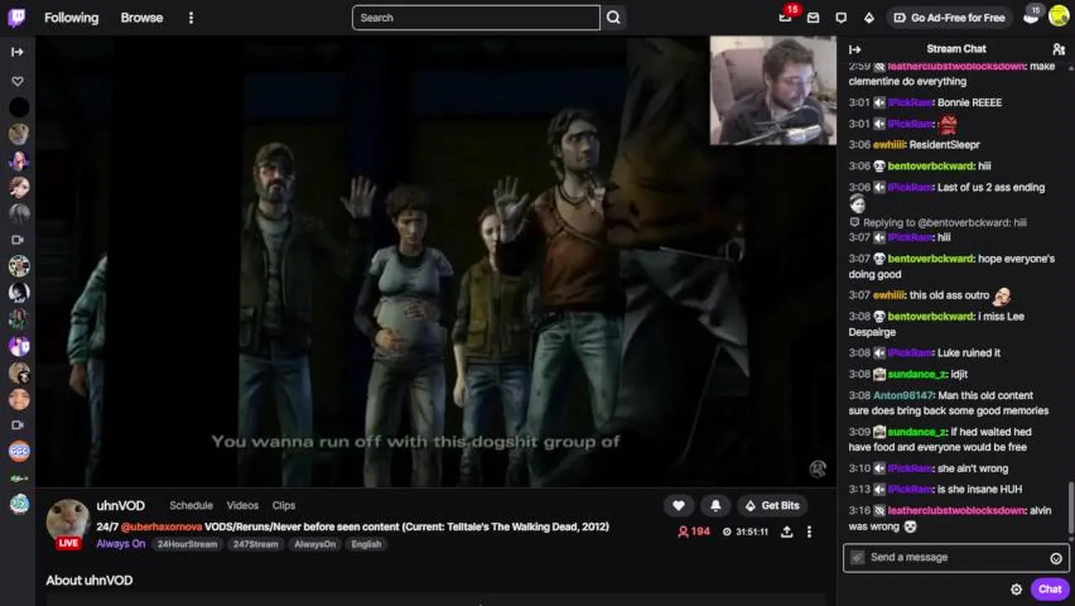Screen dimensions: 1075x606
Task: Open the blue CCC avatar channel in sidebar
Action: click(19, 451)
